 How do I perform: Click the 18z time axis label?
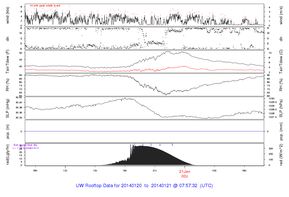[125, 171]
